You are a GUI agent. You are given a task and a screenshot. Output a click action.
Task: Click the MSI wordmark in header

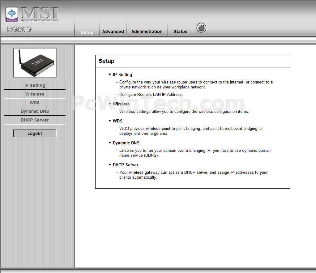[x=40, y=14]
